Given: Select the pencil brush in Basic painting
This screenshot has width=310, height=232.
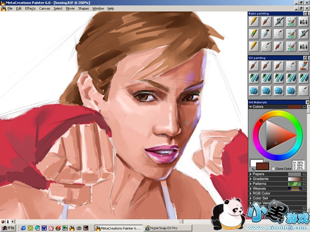Looking at the screenshot, I should point(254,22).
